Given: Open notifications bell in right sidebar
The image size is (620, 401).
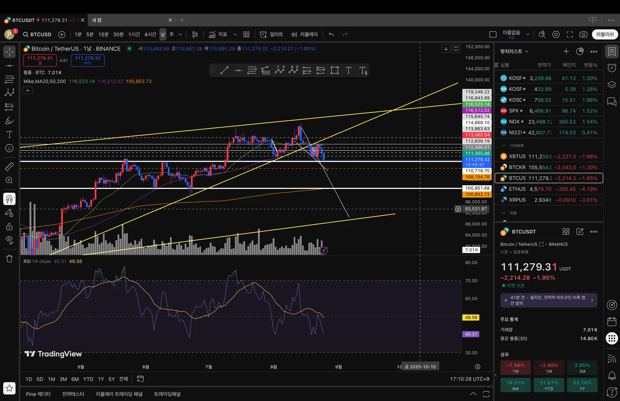Looking at the screenshot, I should point(612,376).
